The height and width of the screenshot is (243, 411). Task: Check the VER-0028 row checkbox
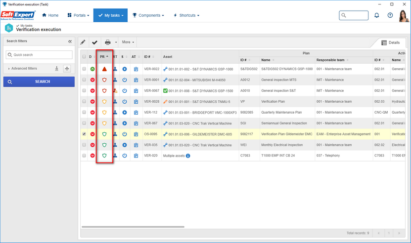click(84, 101)
